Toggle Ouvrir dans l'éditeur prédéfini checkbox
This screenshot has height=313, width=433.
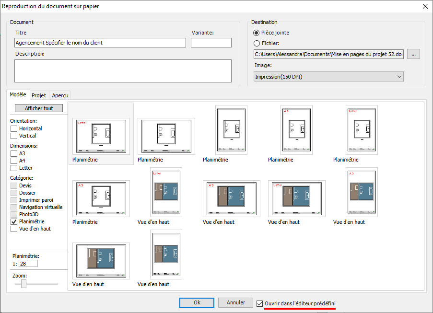tap(259, 303)
